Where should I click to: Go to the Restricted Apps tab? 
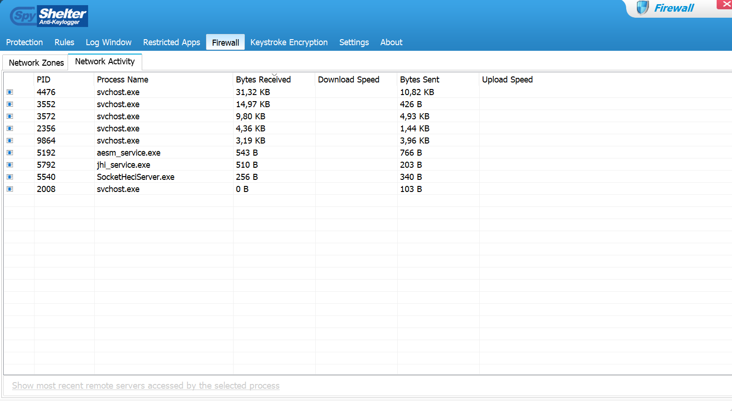(171, 42)
